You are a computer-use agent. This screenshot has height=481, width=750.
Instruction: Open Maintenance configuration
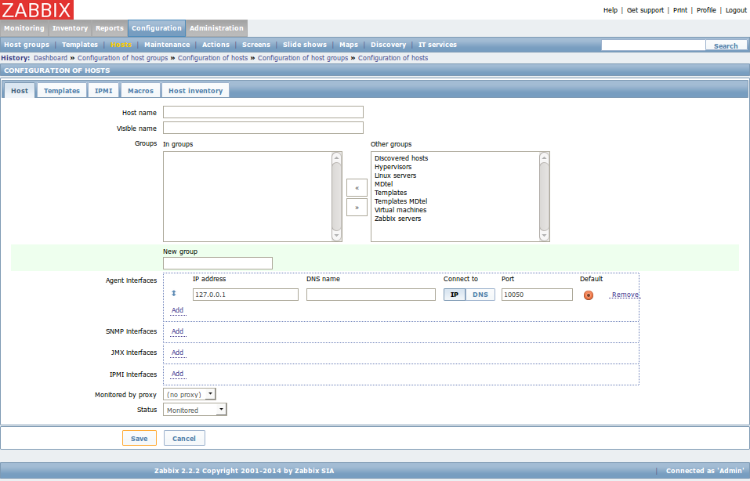click(167, 45)
